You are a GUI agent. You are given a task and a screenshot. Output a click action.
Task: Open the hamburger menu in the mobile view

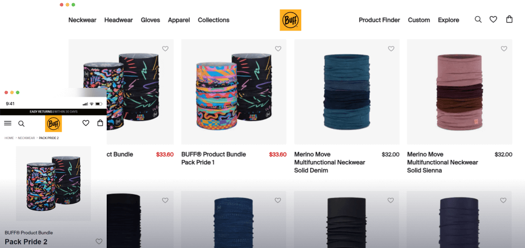tap(8, 123)
